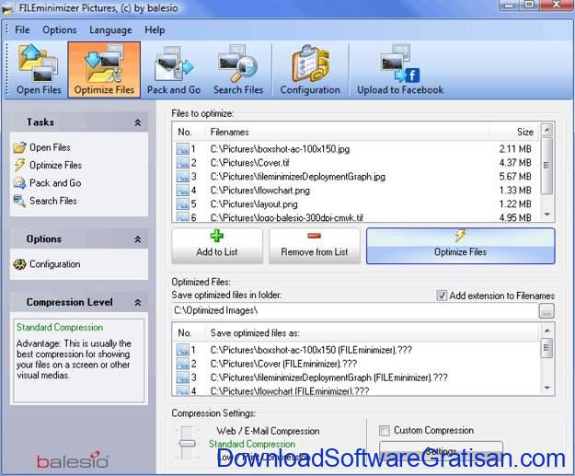Browse for output folder with ellipsis button
Screen dimensions: 575x476
coord(546,311)
